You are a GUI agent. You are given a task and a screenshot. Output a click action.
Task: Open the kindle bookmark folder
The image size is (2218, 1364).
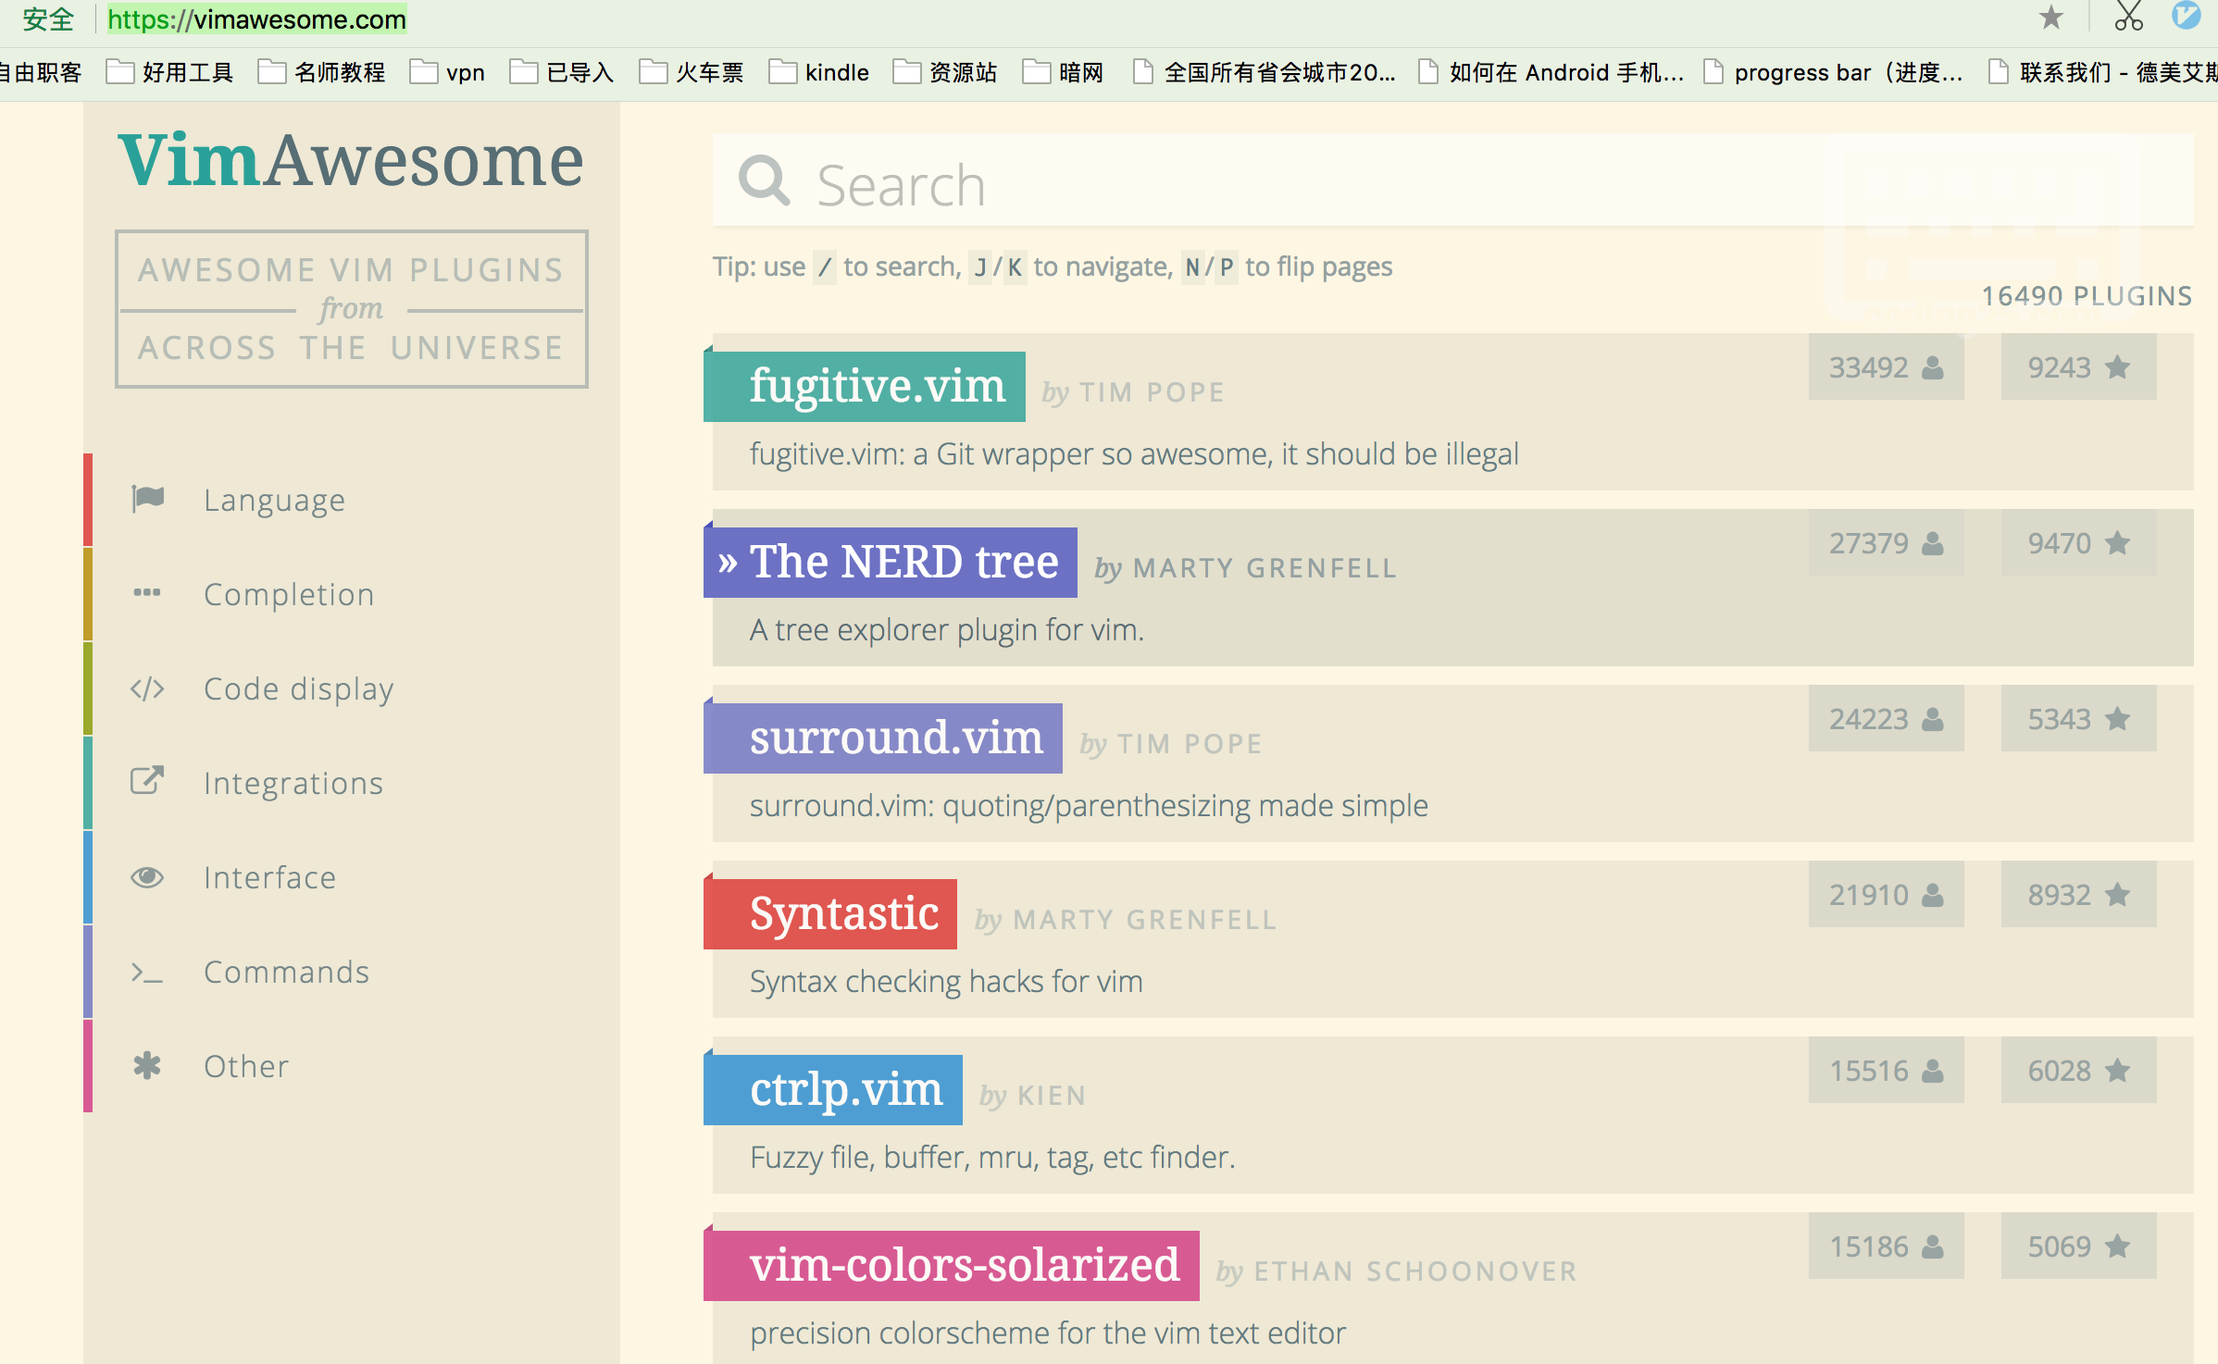coord(819,72)
